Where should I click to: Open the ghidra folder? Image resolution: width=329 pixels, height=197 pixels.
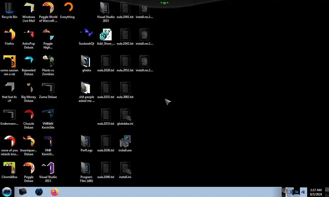(x=87, y=64)
